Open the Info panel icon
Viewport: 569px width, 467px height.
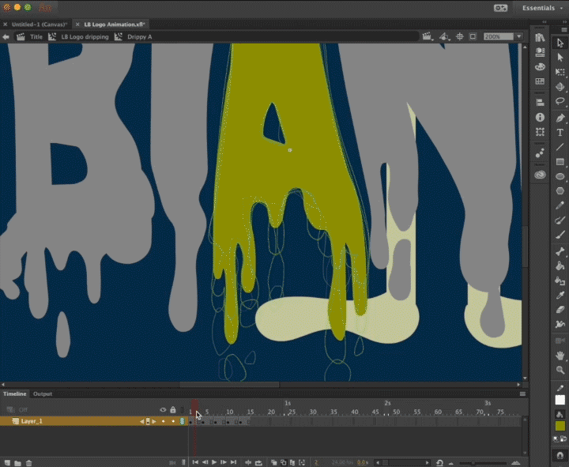(540, 117)
